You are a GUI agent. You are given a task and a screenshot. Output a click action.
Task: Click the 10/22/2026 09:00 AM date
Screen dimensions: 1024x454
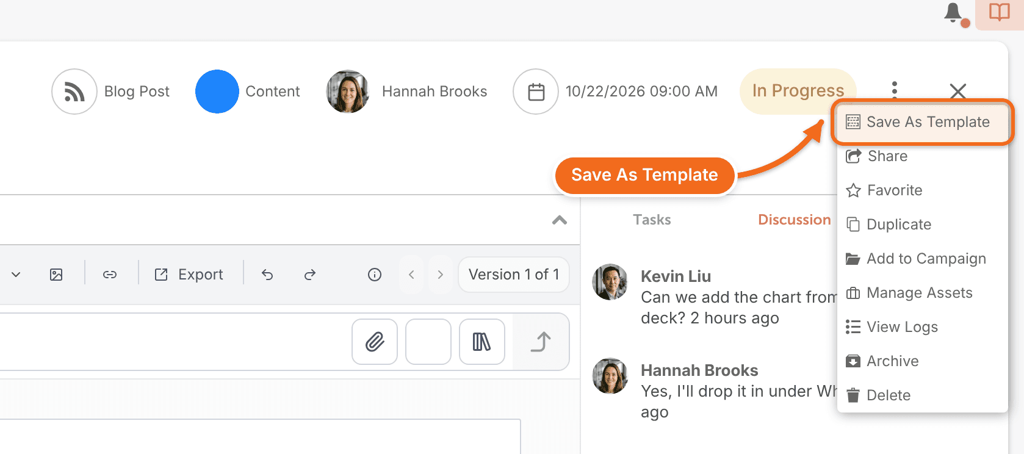[x=641, y=92]
